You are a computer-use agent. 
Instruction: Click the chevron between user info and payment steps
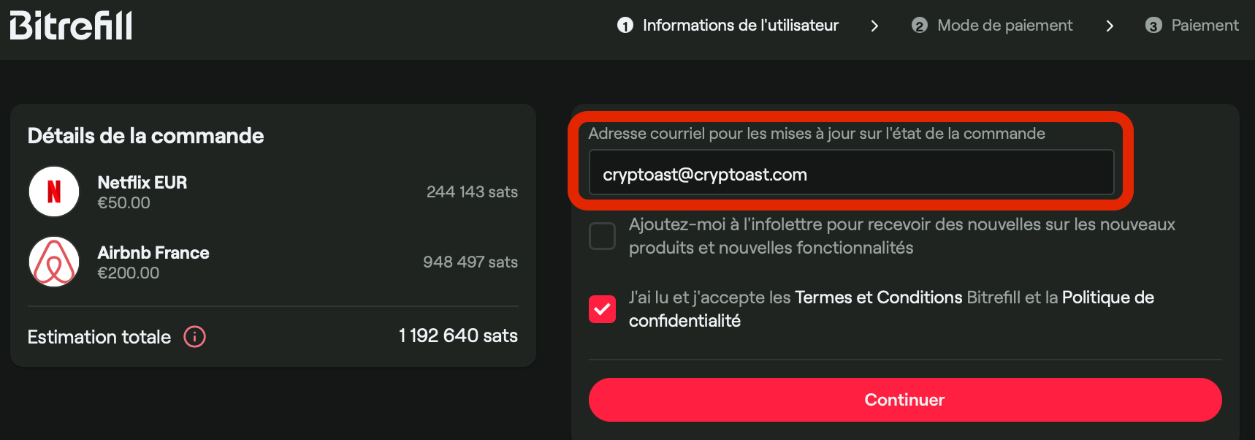[874, 25]
